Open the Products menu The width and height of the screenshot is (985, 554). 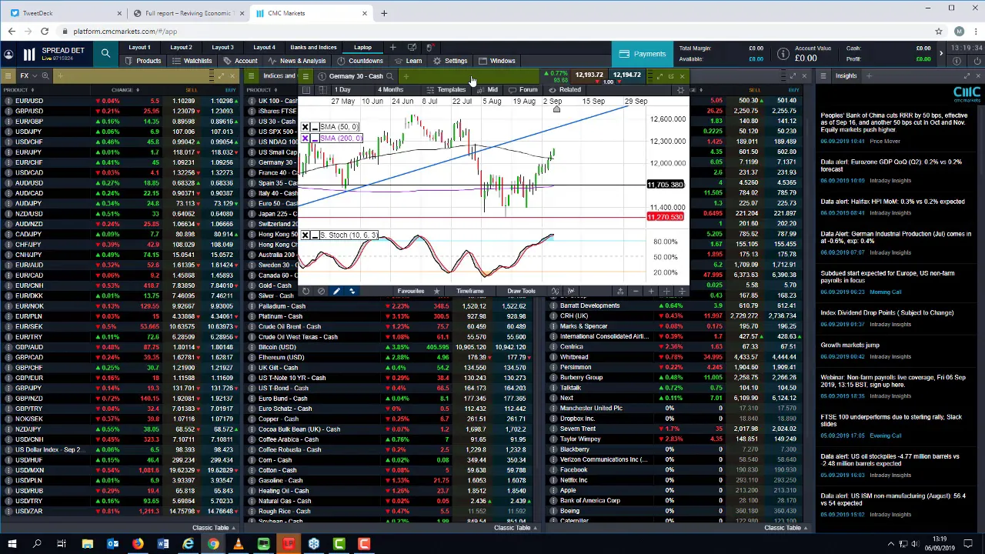tap(143, 61)
